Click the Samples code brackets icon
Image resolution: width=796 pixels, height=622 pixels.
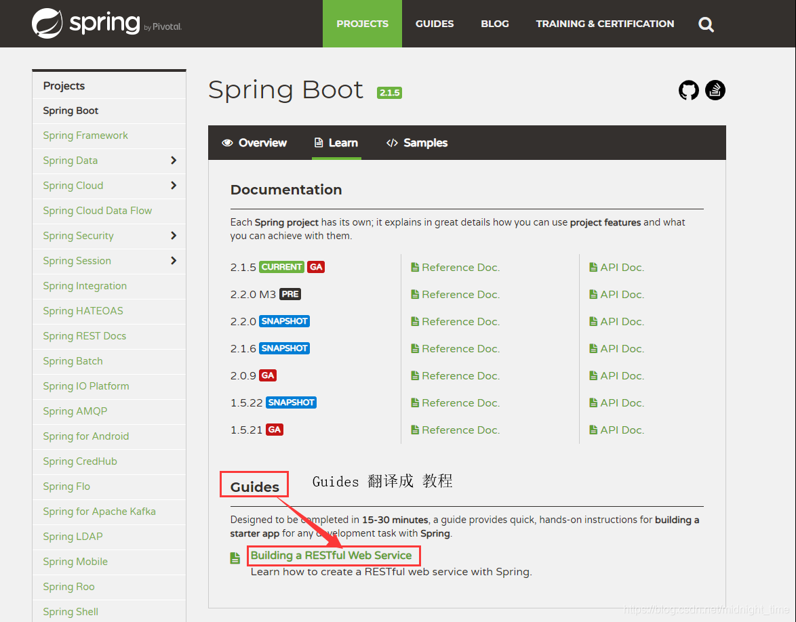coord(392,143)
